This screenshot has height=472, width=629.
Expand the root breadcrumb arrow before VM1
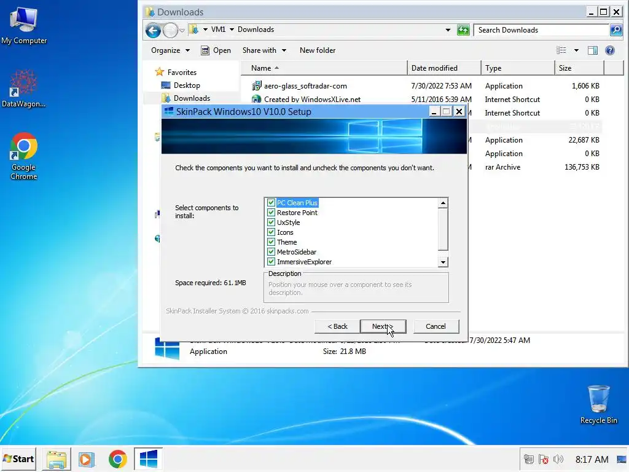(x=205, y=29)
